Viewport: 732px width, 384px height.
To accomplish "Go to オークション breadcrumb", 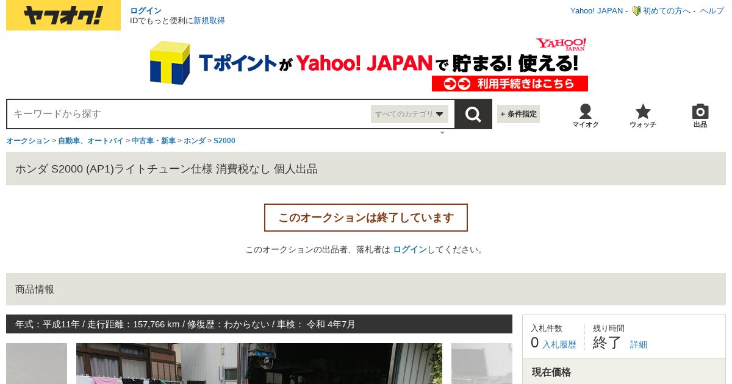I will pyautogui.click(x=28, y=141).
